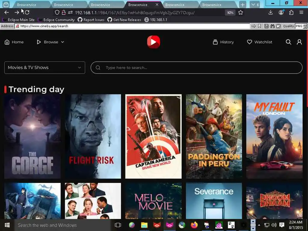Click the cineby red play logo

click(153, 42)
